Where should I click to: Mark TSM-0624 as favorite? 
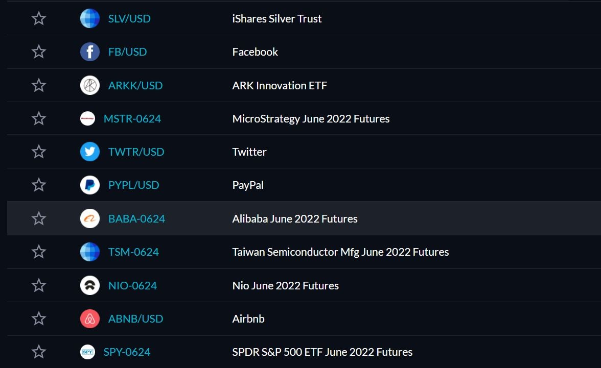39,252
